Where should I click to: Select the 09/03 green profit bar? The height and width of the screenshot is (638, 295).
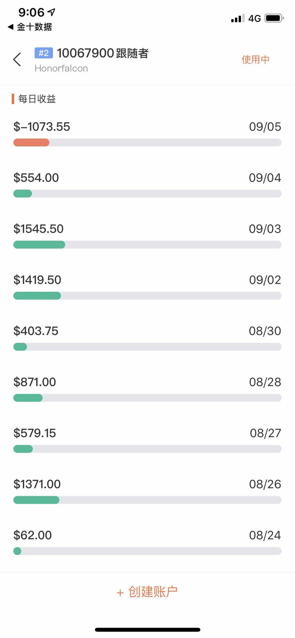(39, 245)
